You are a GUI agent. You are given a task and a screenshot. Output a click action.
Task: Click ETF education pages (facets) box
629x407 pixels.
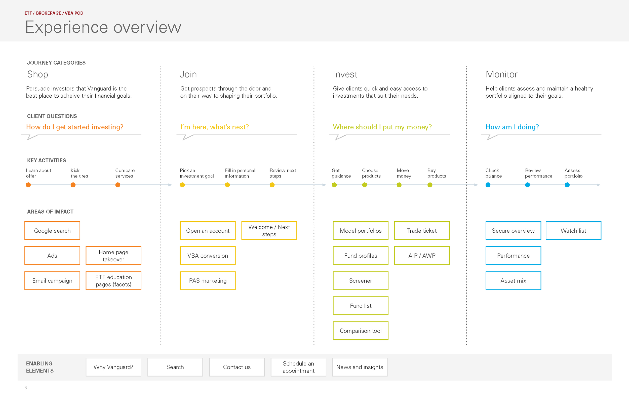(113, 281)
